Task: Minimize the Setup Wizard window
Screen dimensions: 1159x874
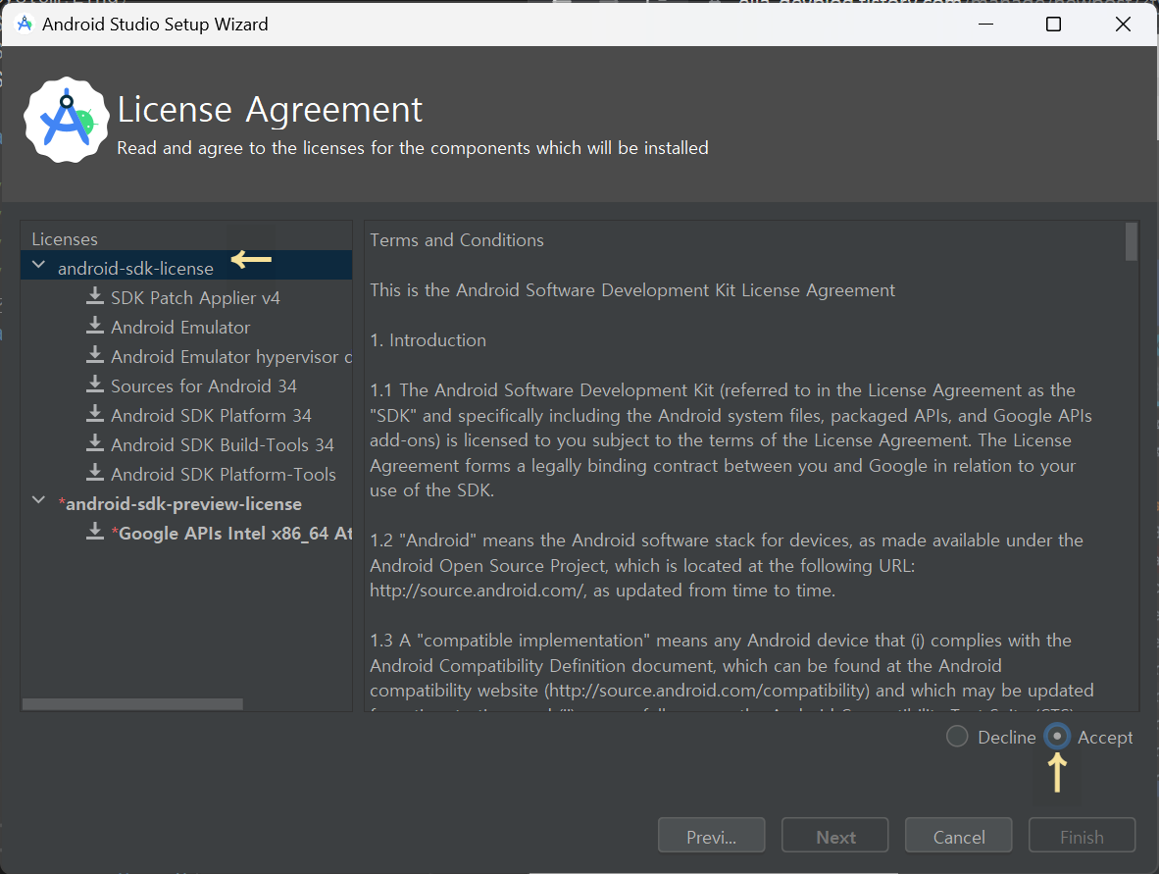Action: (985, 24)
